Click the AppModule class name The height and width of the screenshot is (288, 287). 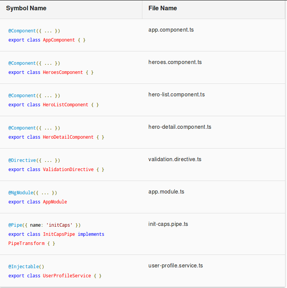click(55, 202)
